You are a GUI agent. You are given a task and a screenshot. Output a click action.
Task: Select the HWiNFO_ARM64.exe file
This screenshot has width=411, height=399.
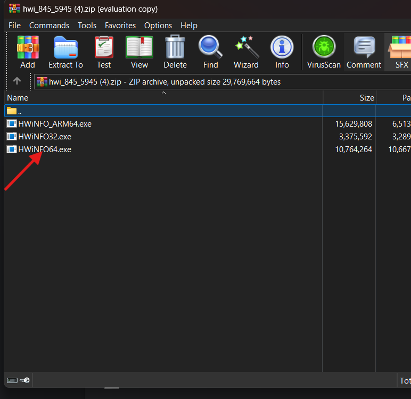[x=55, y=124]
